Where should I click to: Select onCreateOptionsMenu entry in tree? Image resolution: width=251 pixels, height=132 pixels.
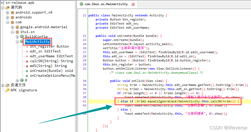(x=52, y=75)
